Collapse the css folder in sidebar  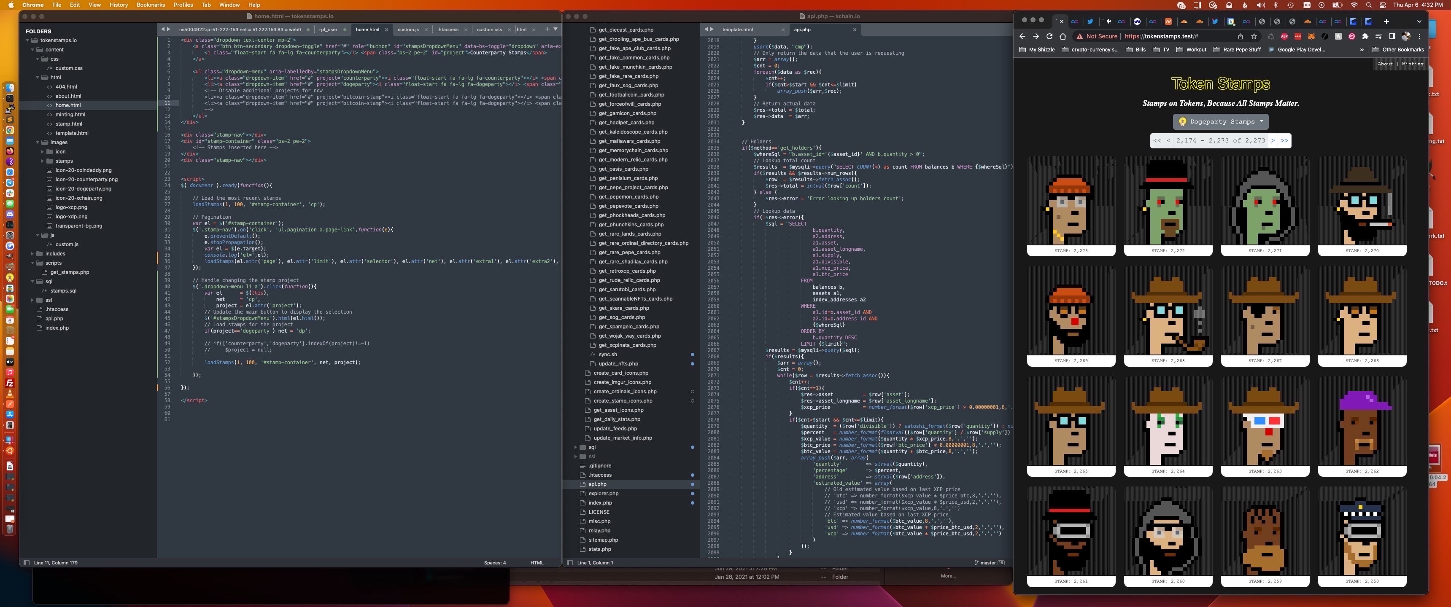(37, 59)
